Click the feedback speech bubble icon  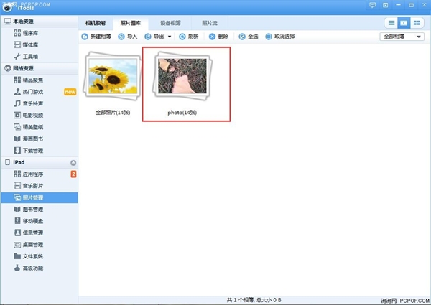point(372,5)
